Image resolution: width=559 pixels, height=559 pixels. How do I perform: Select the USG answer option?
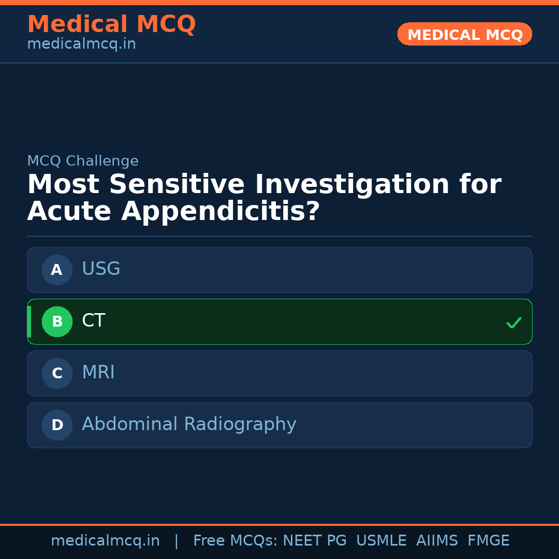[x=279, y=270]
